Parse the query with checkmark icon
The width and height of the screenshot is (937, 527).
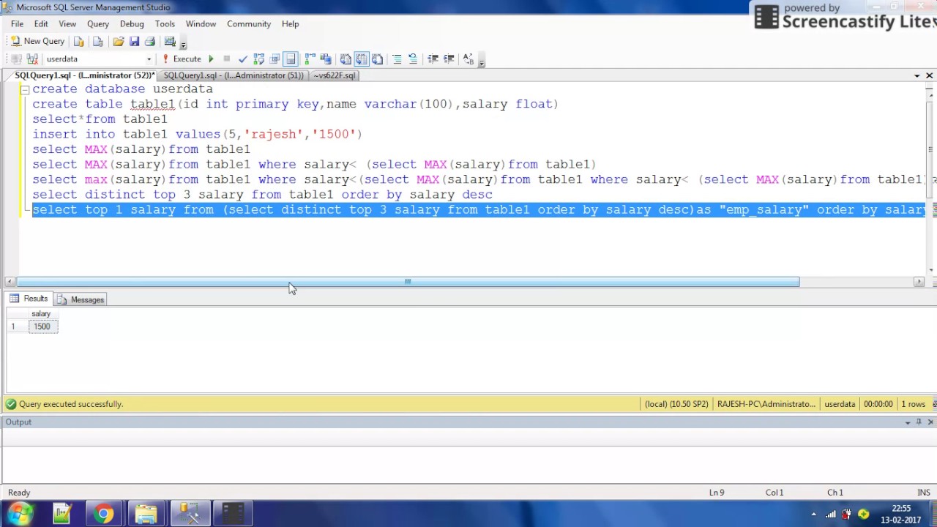point(243,59)
